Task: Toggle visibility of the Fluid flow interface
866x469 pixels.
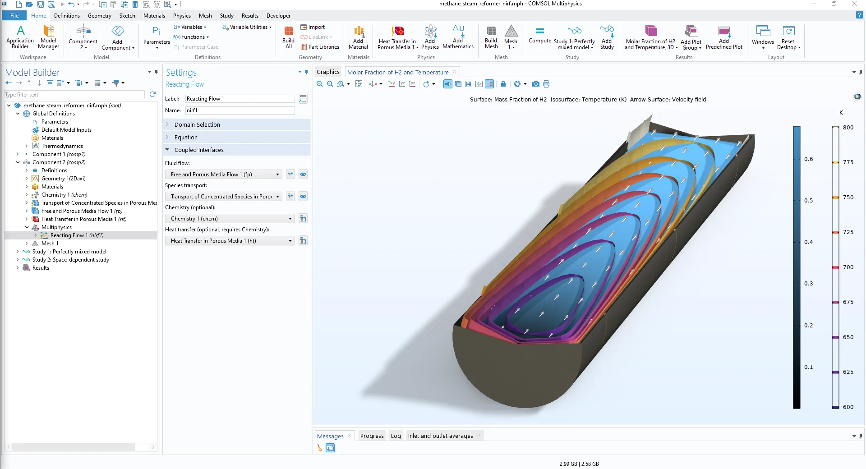Action: (x=303, y=175)
